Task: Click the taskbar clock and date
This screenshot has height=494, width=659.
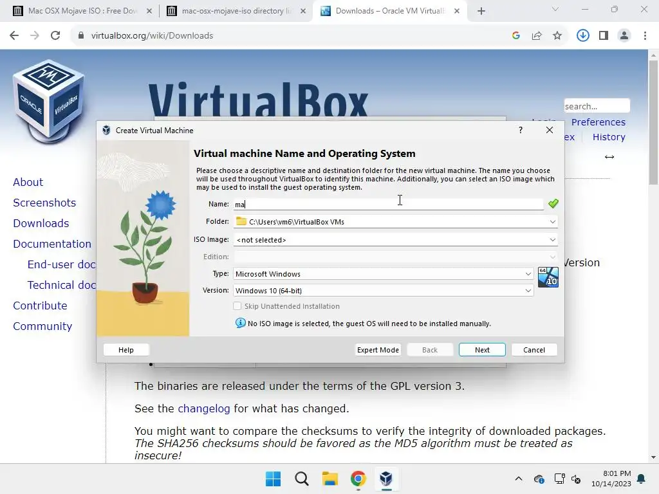Action: pos(611,479)
